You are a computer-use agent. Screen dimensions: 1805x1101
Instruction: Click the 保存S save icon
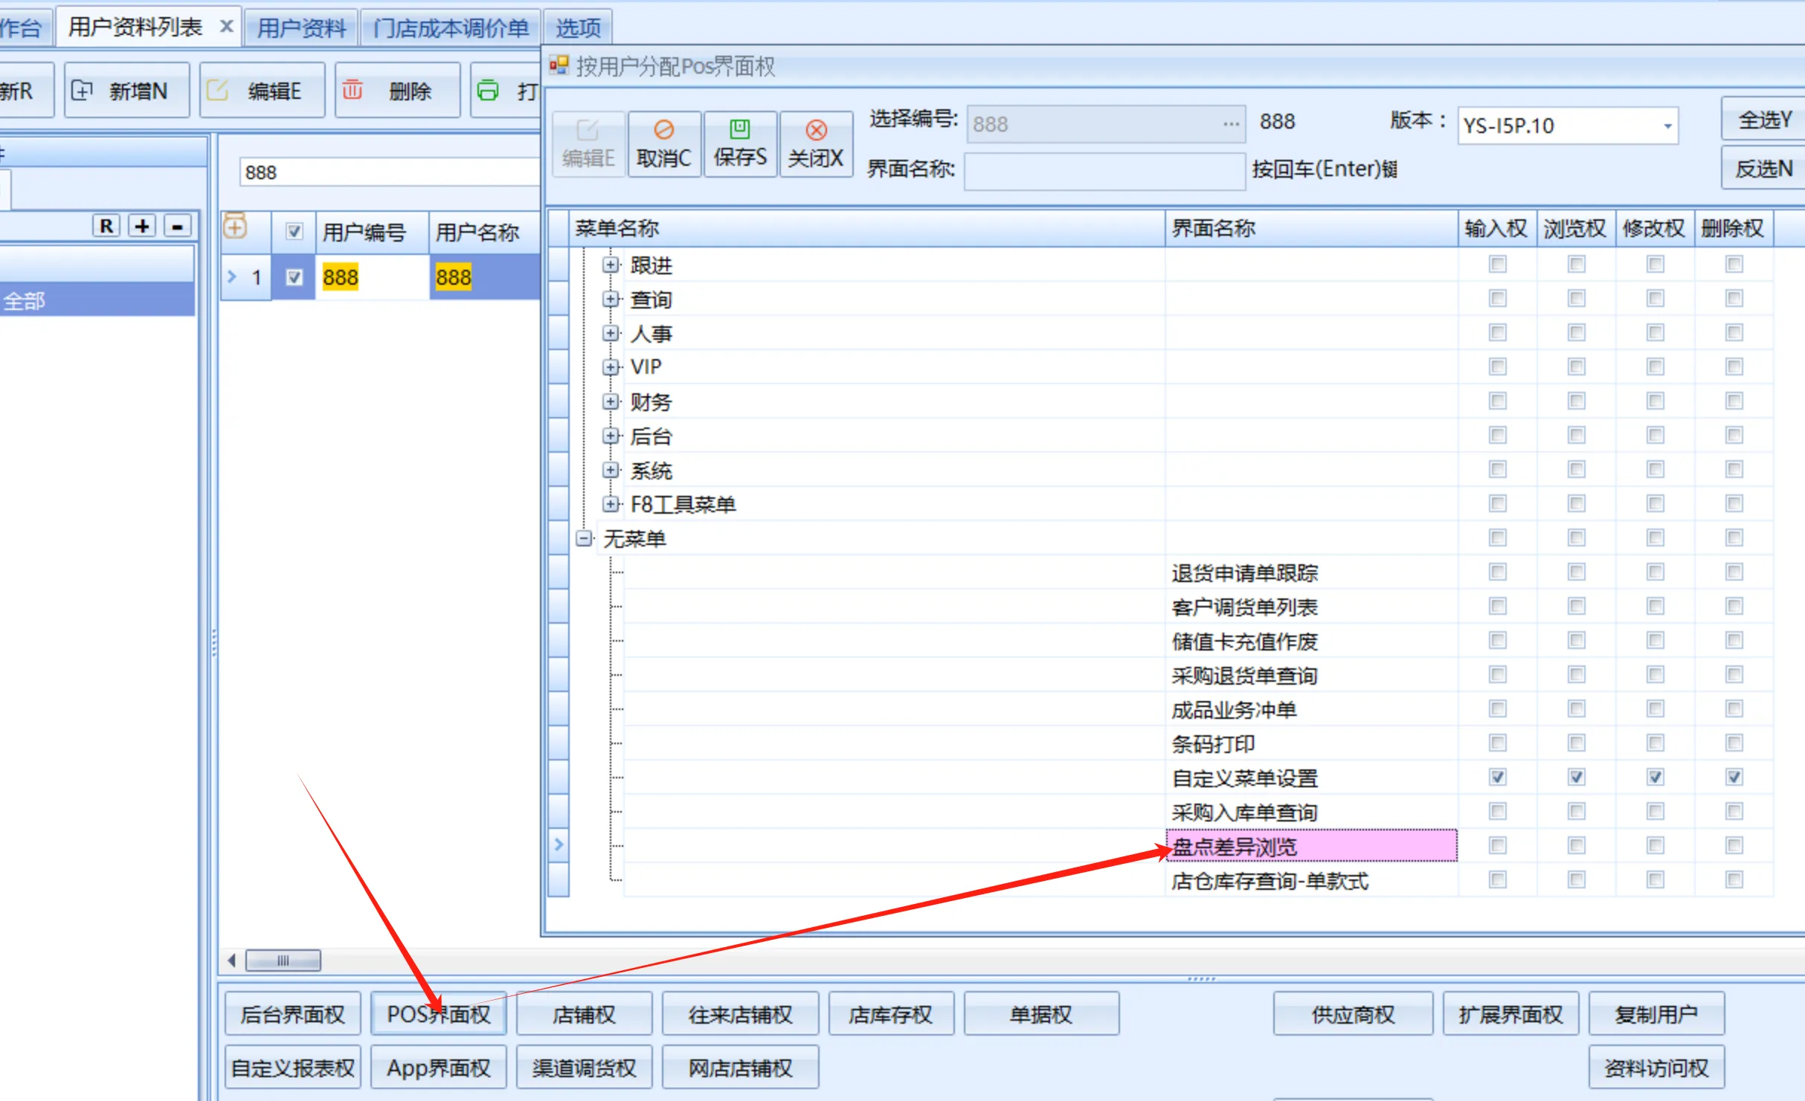[740, 130]
